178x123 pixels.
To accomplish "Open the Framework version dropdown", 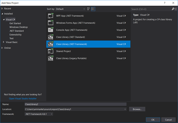I will click(x=52, y=114).
